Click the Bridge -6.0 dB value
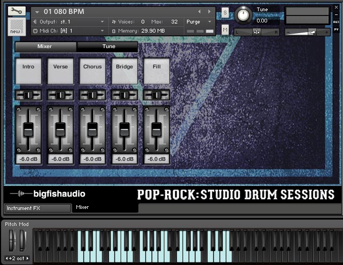Image resolution: width=343 pixels, height=265 pixels. tap(124, 159)
